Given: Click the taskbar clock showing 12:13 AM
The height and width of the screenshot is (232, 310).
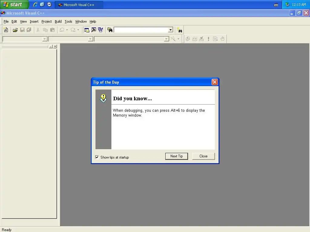Looking at the screenshot, I should [x=299, y=5].
